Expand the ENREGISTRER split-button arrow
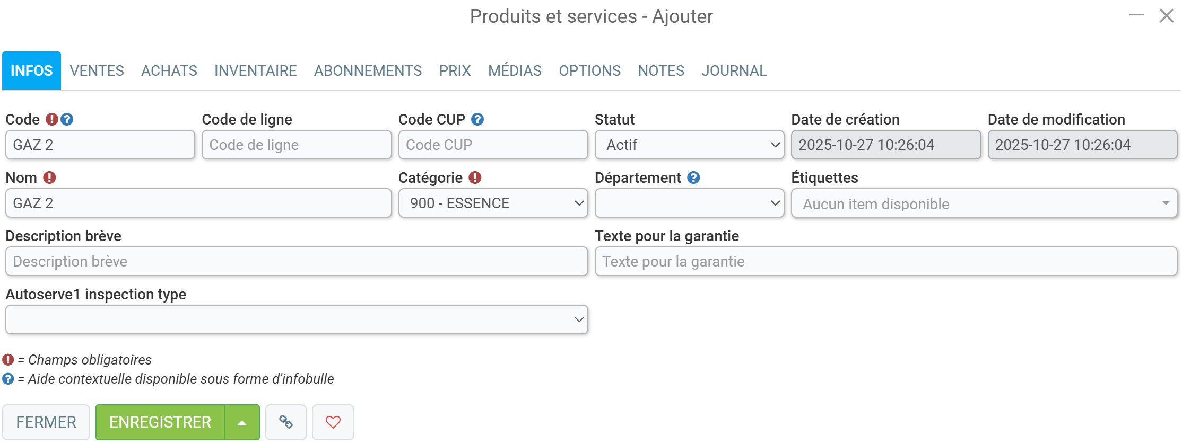1182x444 pixels. coord(242,422)
